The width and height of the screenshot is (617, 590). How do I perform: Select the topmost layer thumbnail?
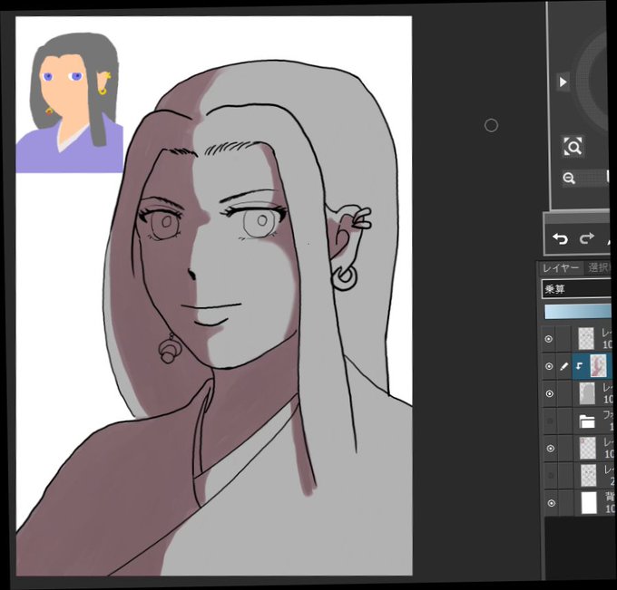(586, 338)
